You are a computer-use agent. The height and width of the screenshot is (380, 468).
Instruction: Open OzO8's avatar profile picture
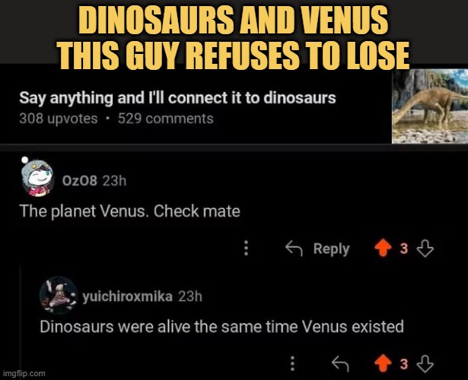click(x=37, y=179)
